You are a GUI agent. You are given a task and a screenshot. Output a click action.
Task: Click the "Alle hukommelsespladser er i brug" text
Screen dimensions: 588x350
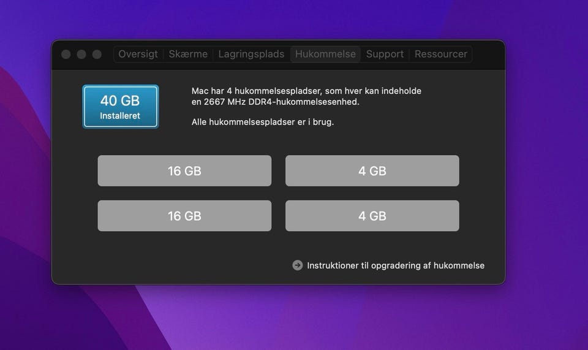pos(262,122)
